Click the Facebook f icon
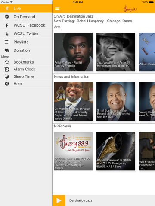The width and height of the screenshot is (155, 206). (x=7, y=25)
